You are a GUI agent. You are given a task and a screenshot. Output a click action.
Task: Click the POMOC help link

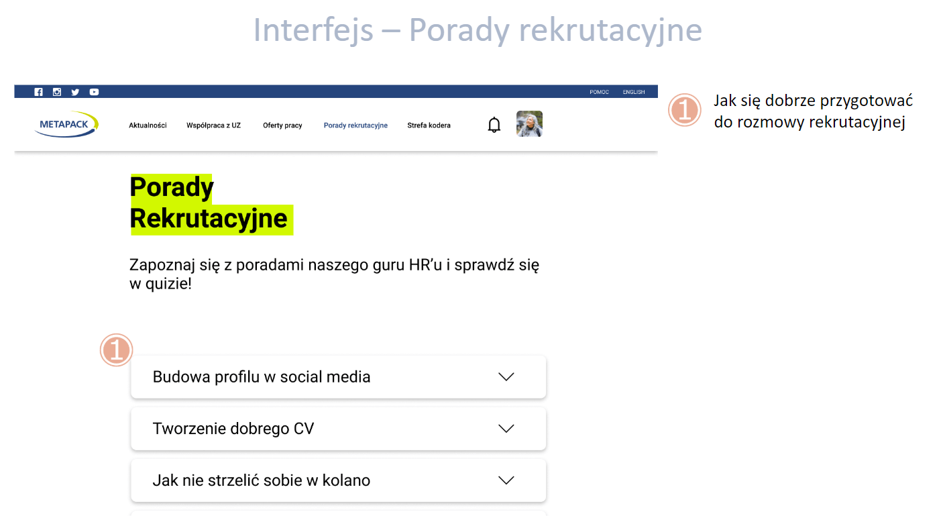pyautogui.click(x=599, y=92)
